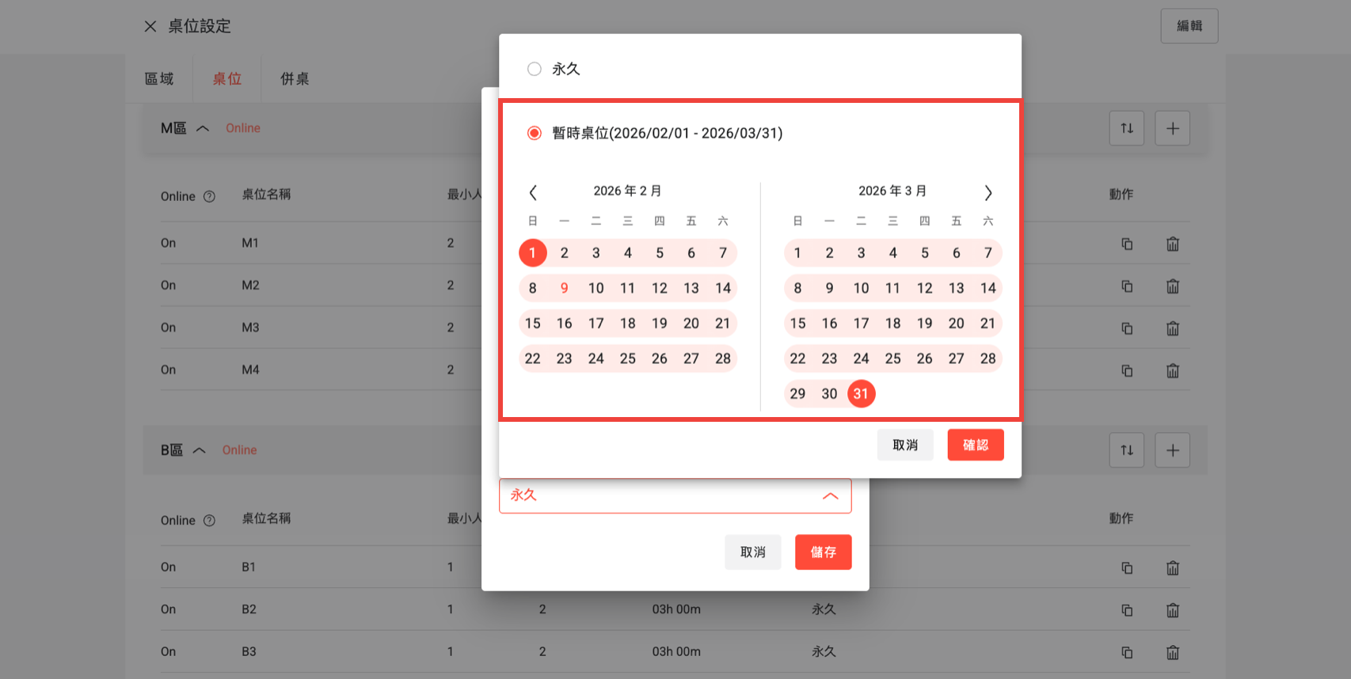
Task: Select the 暫時桌位 radio option
Action: [x=535, y=133]
